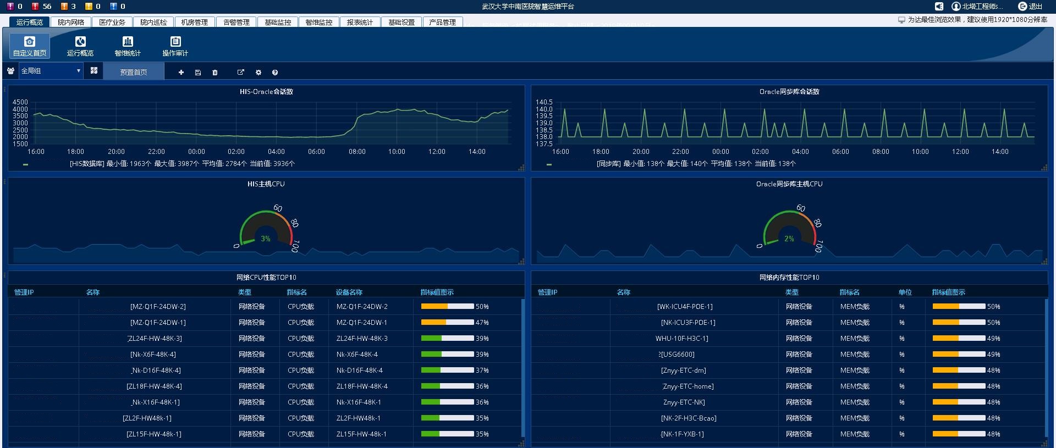Select the 预置首页 preset page tab
Screen dimensions: 1056x448
click(x=134, y=72)
